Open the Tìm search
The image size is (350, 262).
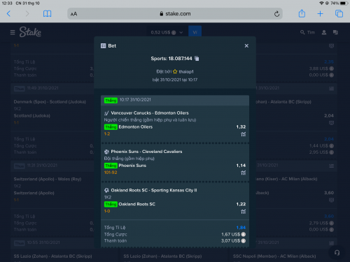coord(307,32)
